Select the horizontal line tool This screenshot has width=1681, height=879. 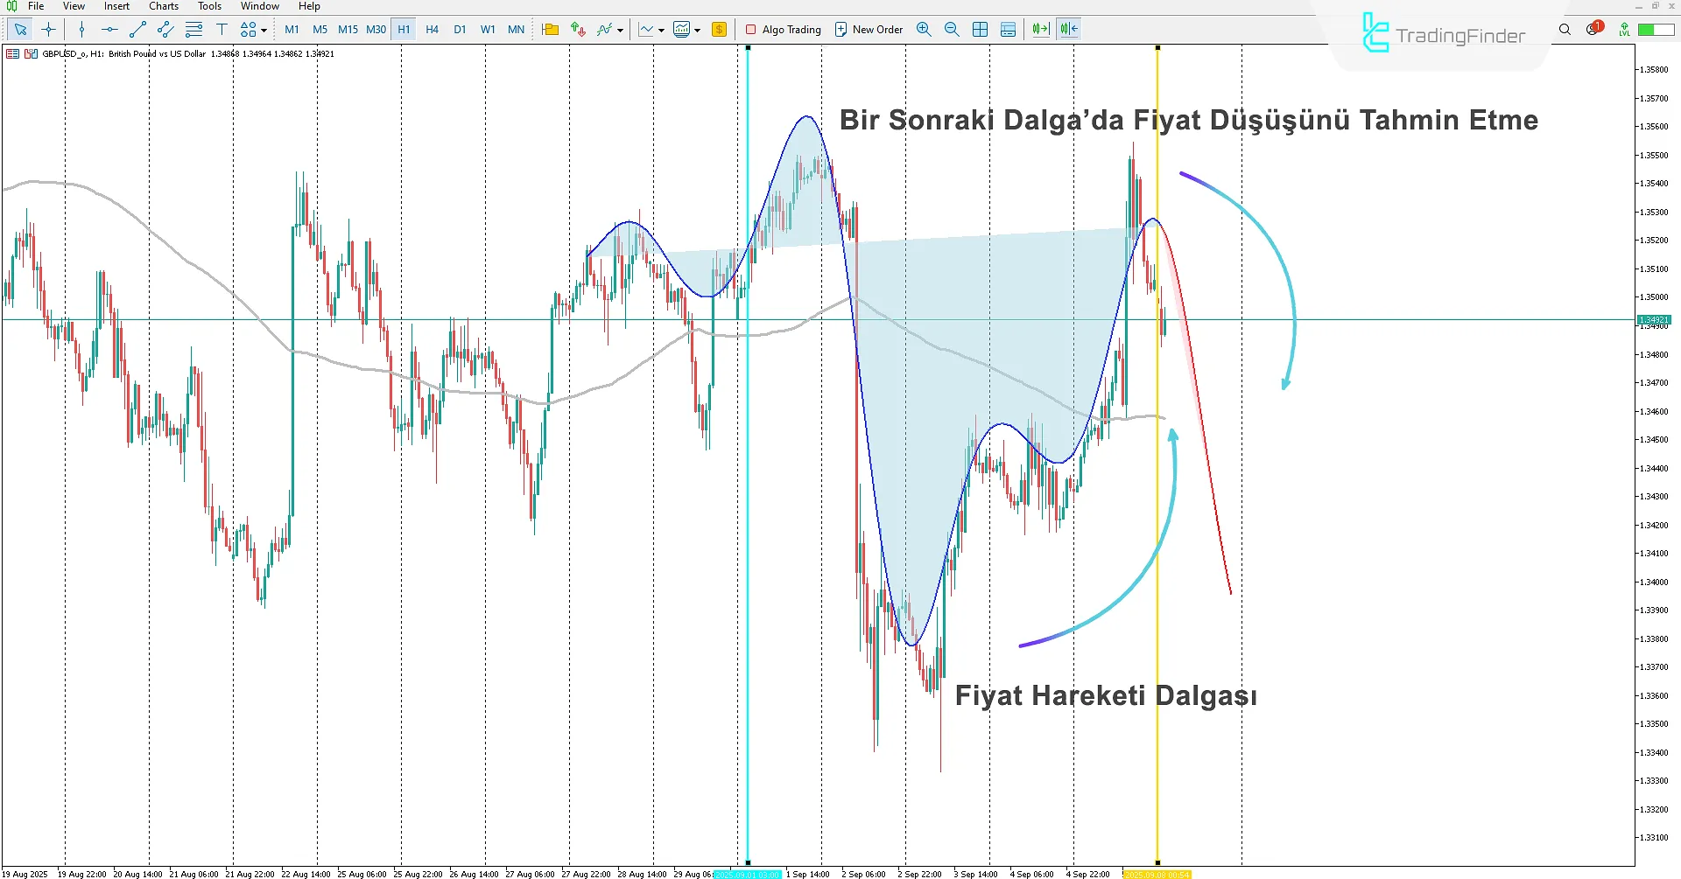point(109,30)
